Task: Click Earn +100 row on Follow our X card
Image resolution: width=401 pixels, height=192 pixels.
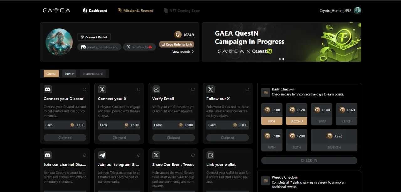Action: tap(227, 125)
